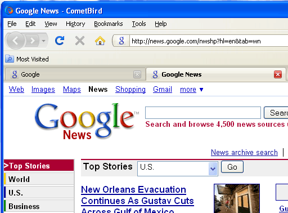
Task: Click the Google site icon in address bar
Action: (121, 41)
